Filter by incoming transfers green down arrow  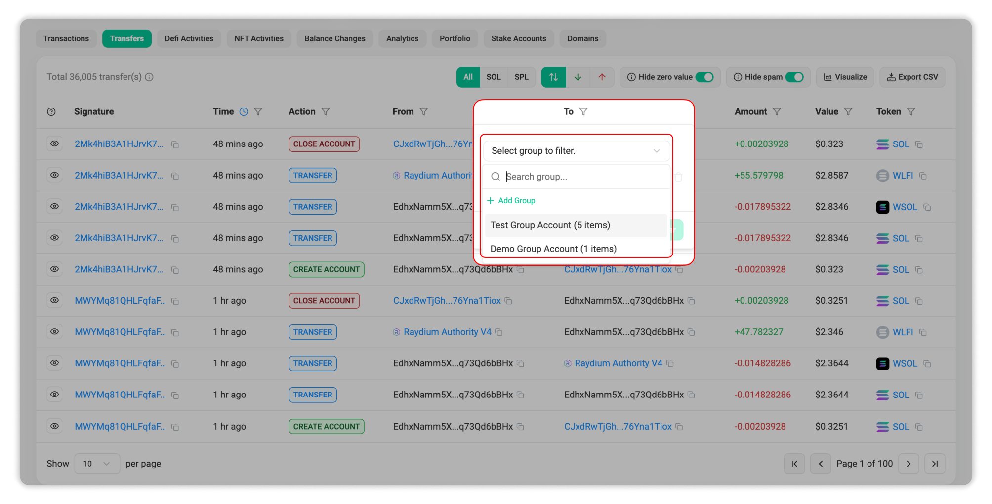tap(578, 77)
